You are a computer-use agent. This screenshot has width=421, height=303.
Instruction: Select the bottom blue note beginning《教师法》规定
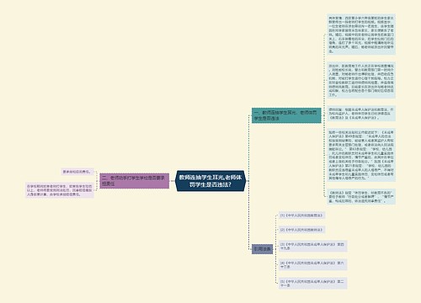pos(361,196)
